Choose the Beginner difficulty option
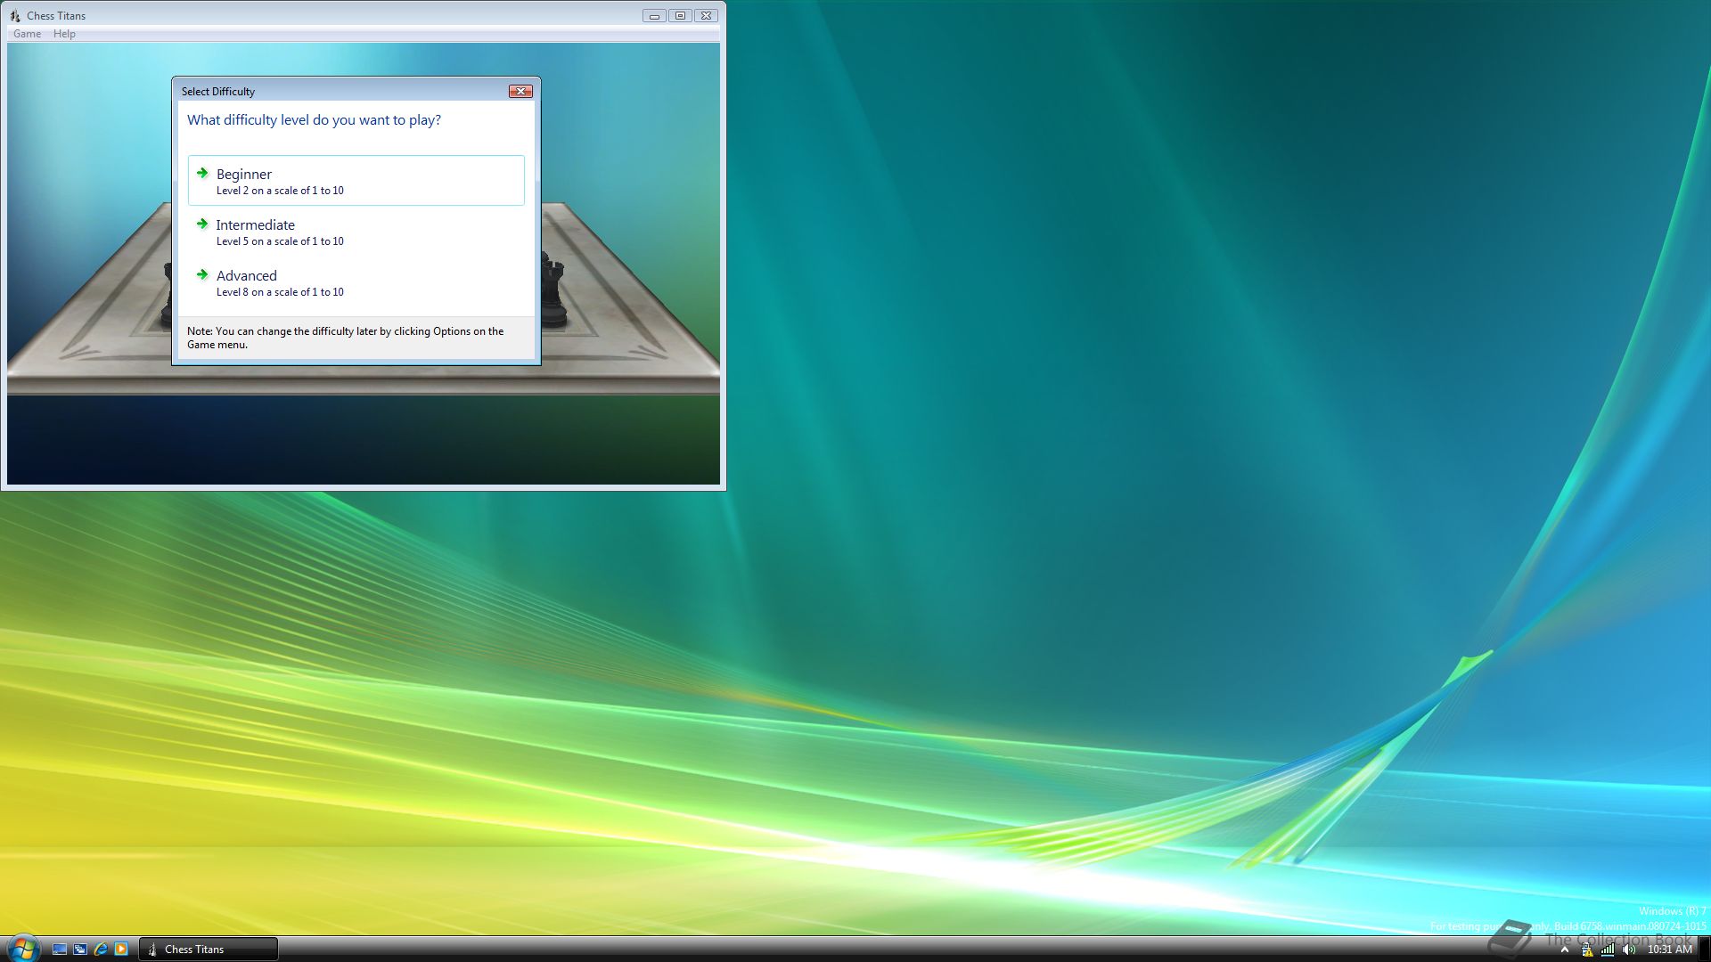The image size is (1711, 962). coord(356,181)
